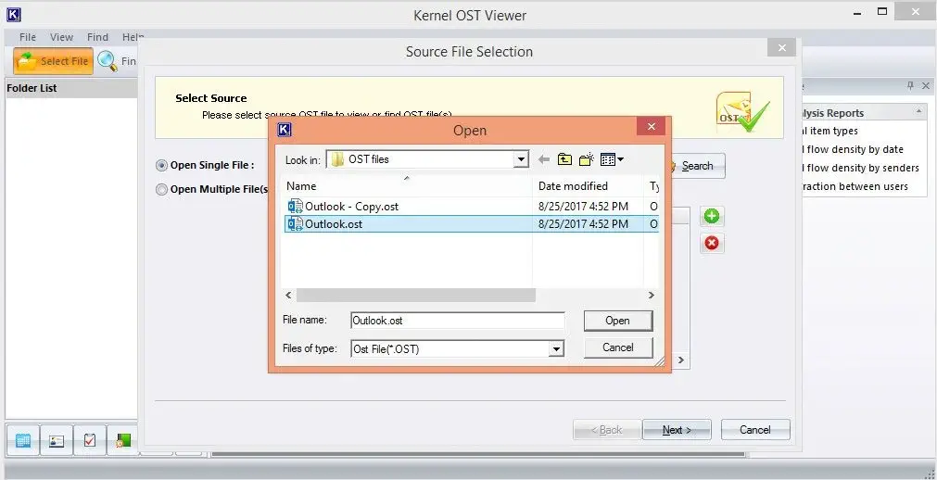Click Outlook.ost date 8/25/2017 4:52 PM
The width and height of the screenshot is (937, 480).
click(x=583, y=224)
